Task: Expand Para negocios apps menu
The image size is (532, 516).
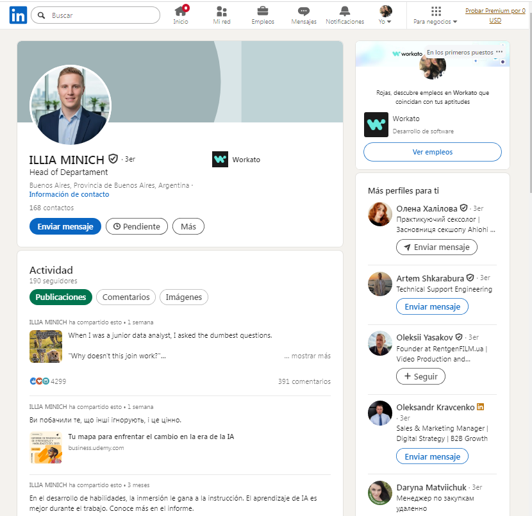Action: (435, 15)
